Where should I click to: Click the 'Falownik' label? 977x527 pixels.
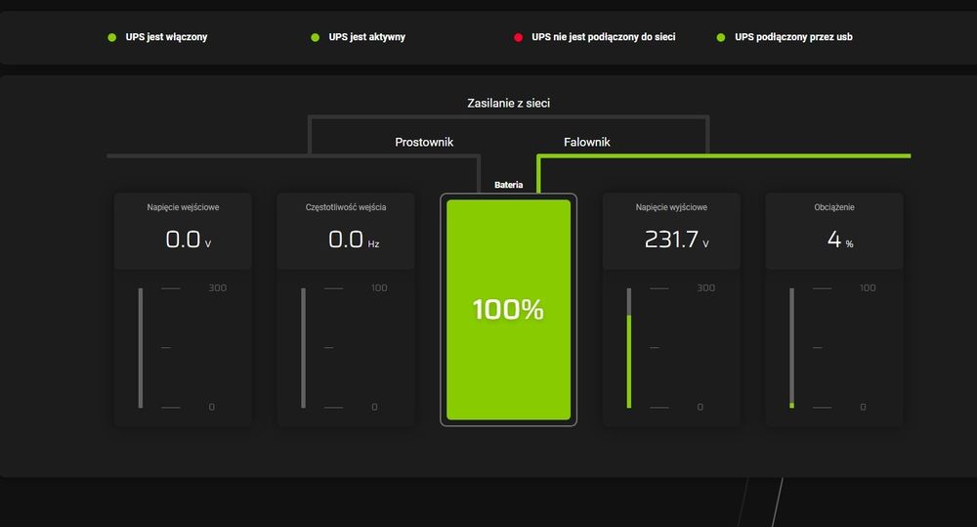pos(587,142)
